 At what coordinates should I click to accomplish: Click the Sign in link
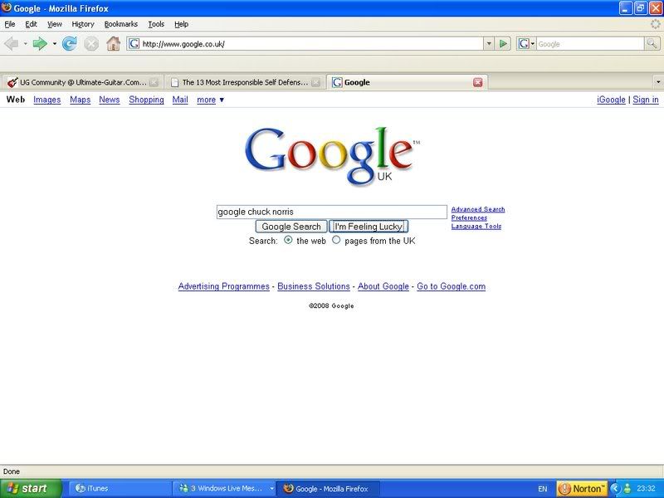pos(646,100)
